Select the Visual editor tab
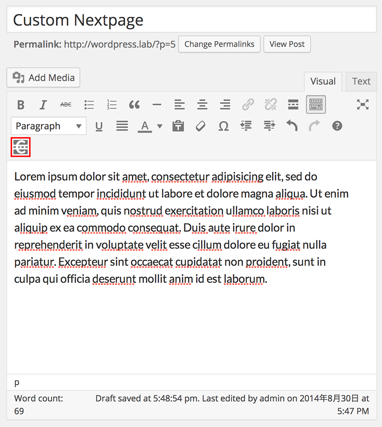The height and width of the screenshot is (427, 382). pyautogui.click(x=323, y=81)
